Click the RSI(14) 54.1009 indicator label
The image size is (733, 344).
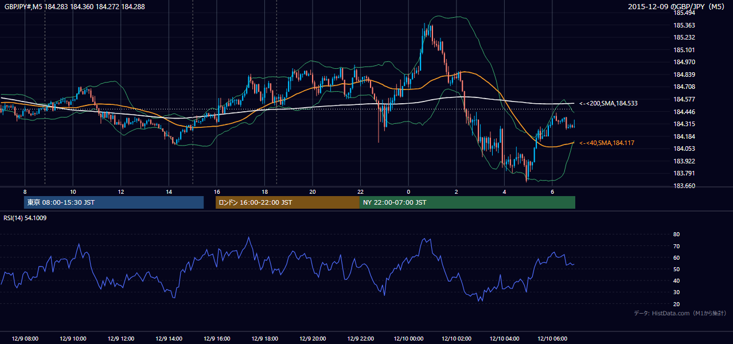(26, 218)
